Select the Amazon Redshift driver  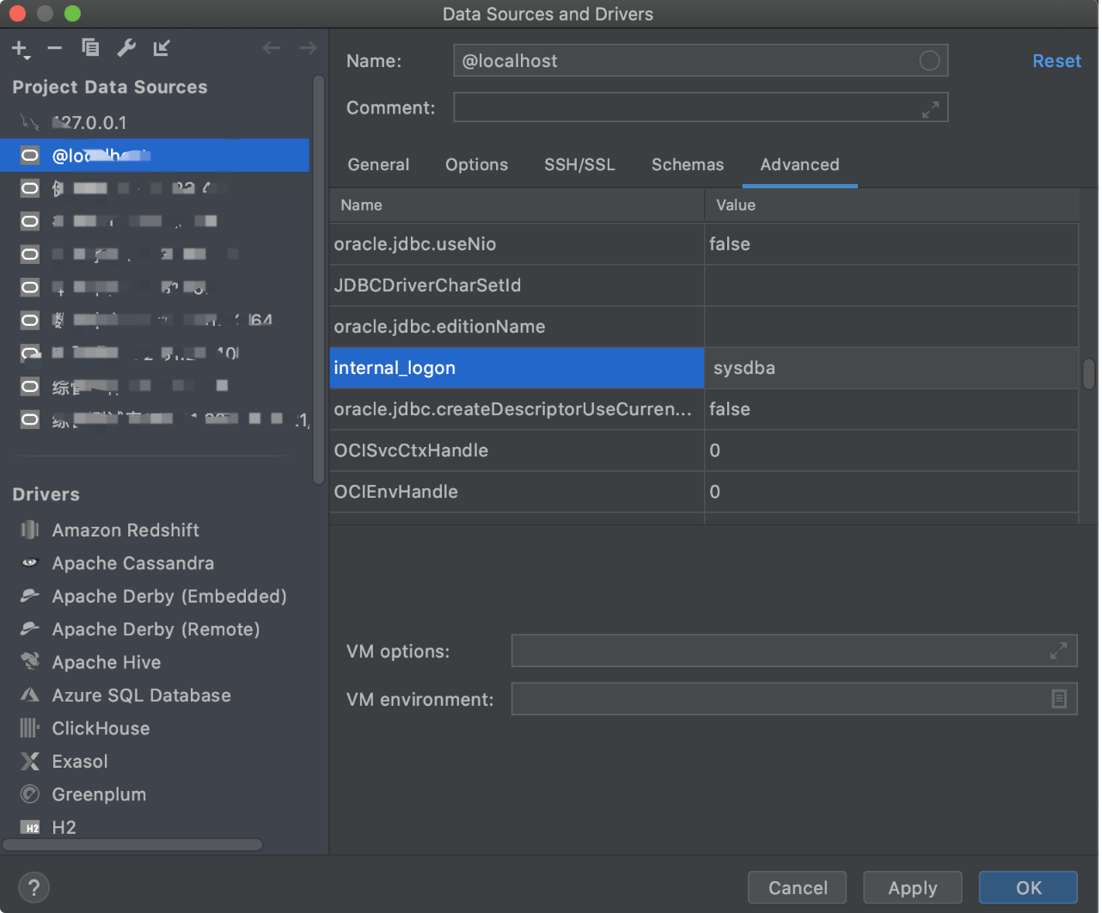point(126,530)
